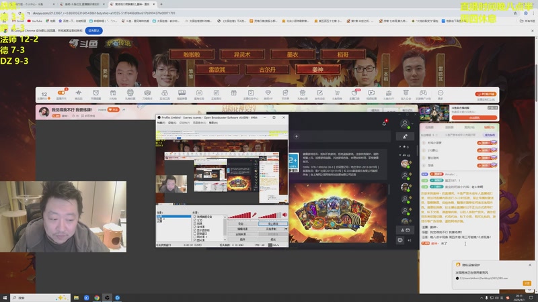Expand the starred group showing 0

point(399,146)
